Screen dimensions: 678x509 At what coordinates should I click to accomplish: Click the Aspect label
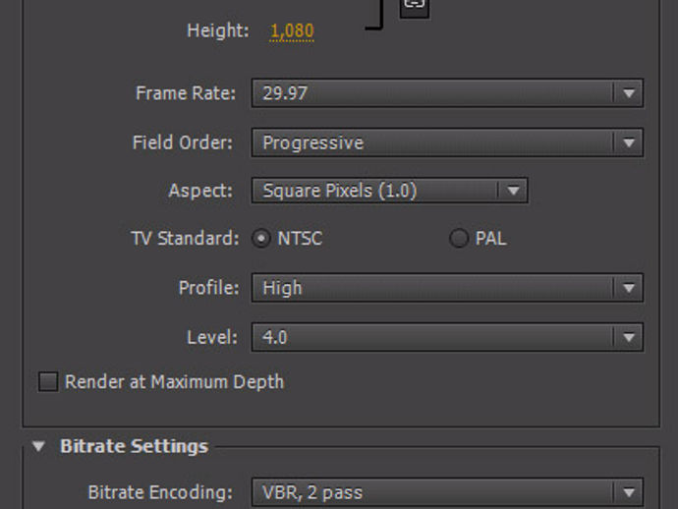pyautogui.click(x=200, y=191)
